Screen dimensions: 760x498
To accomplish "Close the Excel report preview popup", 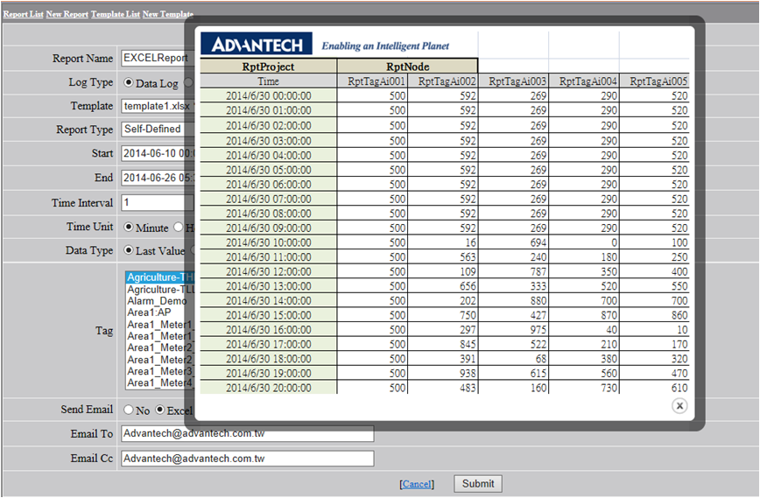I will (x=679, y=405).
